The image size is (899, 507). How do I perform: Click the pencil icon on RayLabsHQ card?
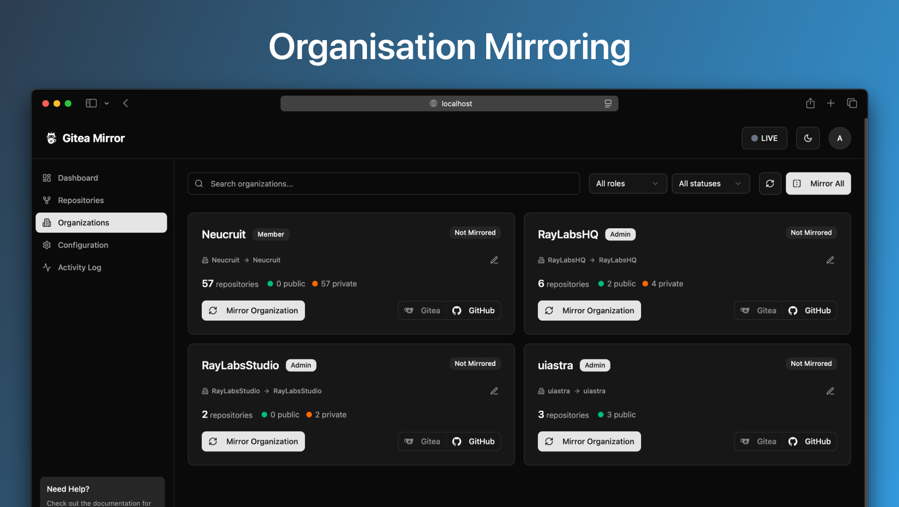(830, 260)
